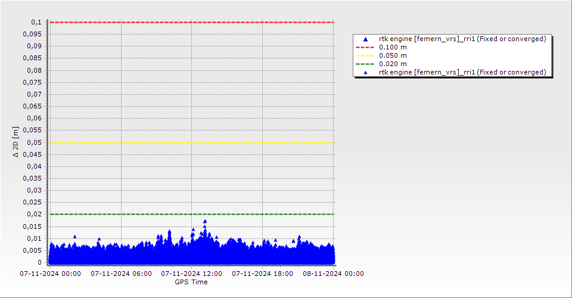
Task: Select the "0.020 m" legend label
Action: pos(393,64)
